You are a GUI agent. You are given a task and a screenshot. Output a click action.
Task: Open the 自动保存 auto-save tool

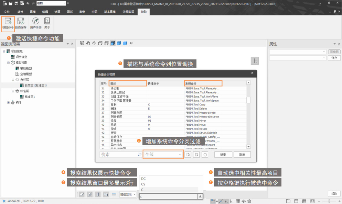(x=20, y=23)
